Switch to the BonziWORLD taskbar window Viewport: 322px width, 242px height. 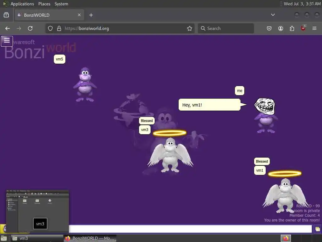[90, 238]
